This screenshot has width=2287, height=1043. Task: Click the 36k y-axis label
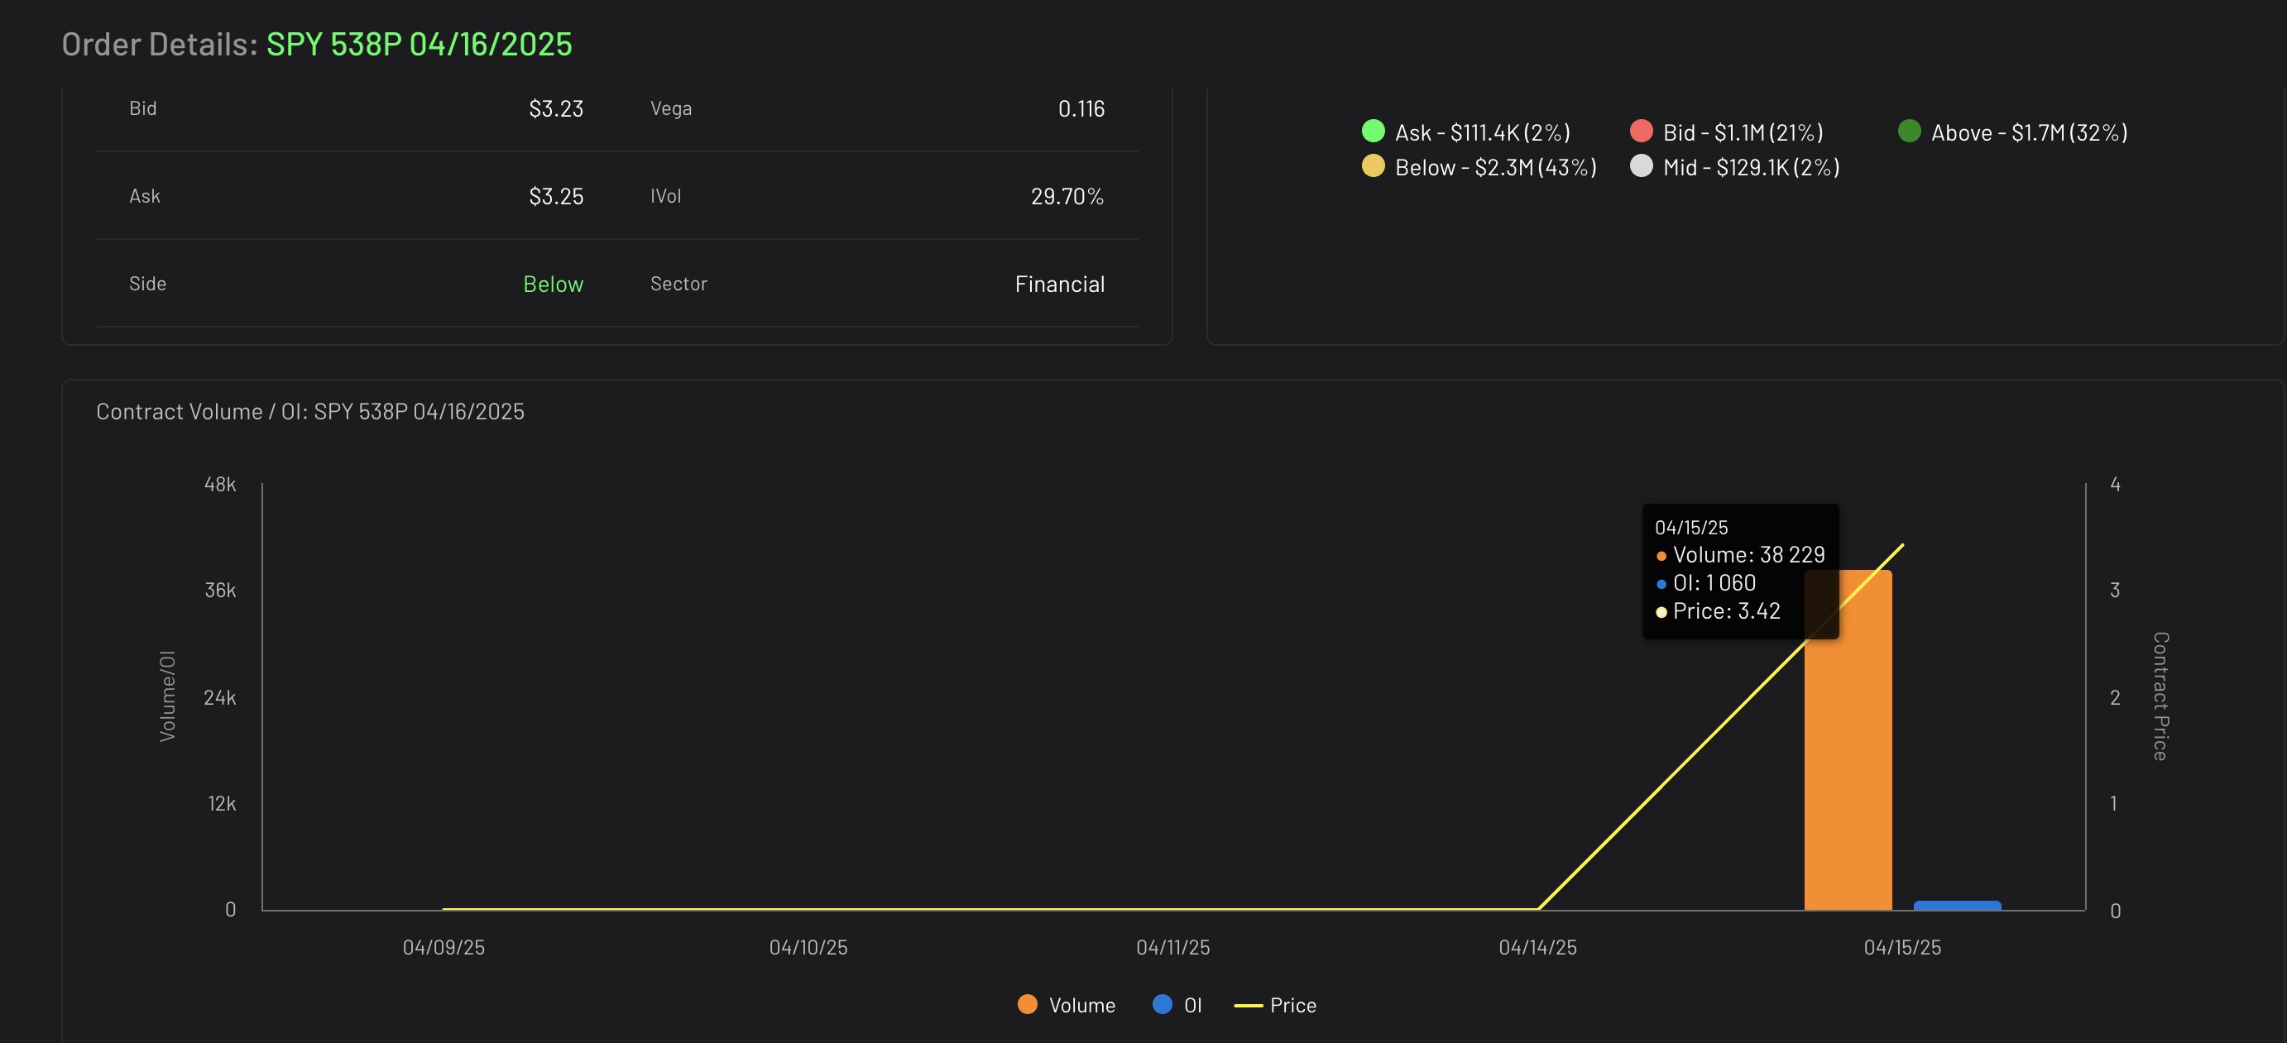pos(220,591)
